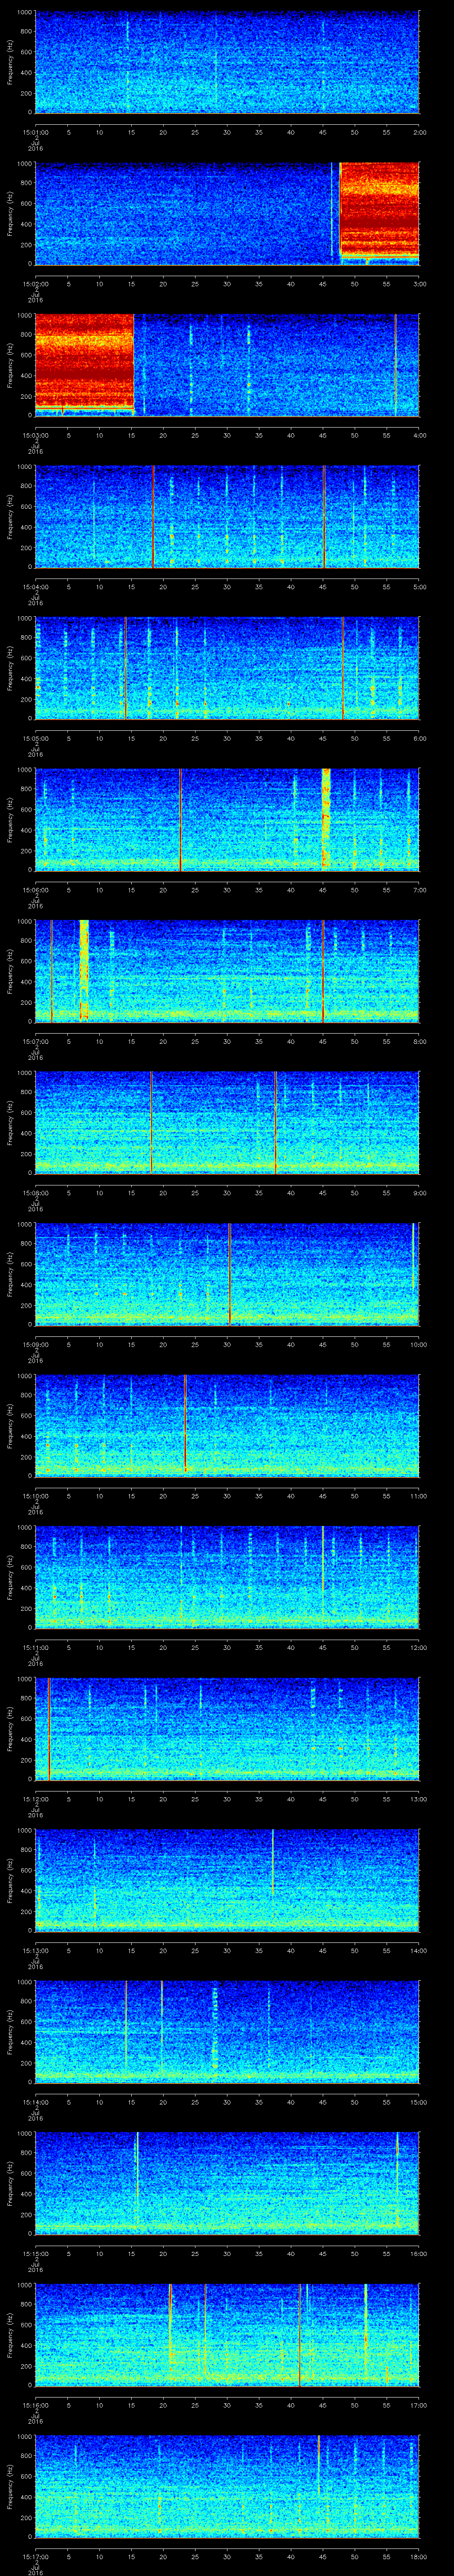Image resolution: width=454 pixels, height=2576 pixels.
Task: Click the 15:07:00 time axis label
Action: coord(35,1041)
